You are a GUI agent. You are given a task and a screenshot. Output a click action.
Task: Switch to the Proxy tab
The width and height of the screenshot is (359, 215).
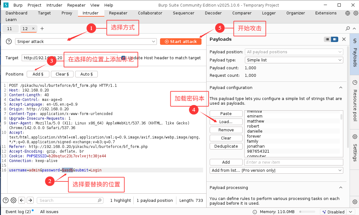click(67, 13)
